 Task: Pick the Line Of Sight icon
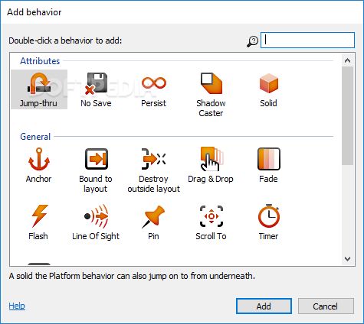(x=97, y=216)
